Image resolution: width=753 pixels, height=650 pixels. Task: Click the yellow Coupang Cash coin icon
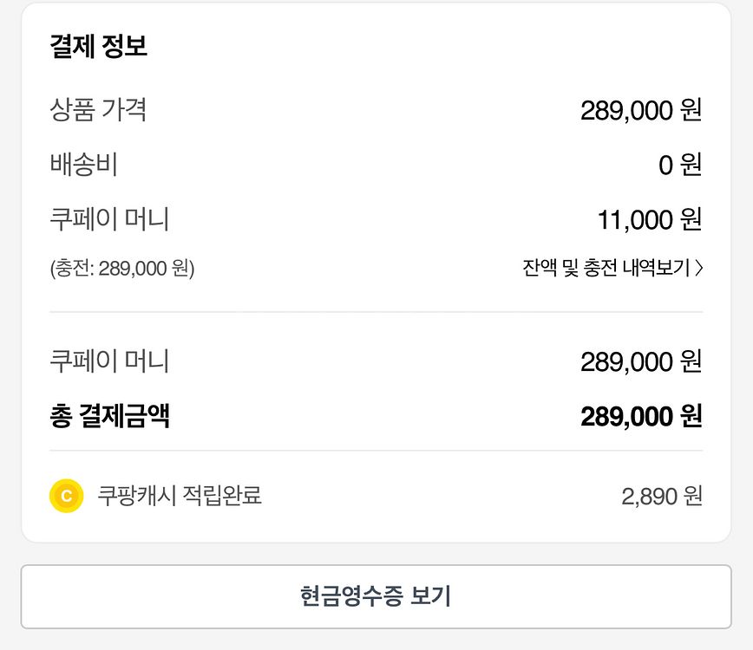[67, 496]
